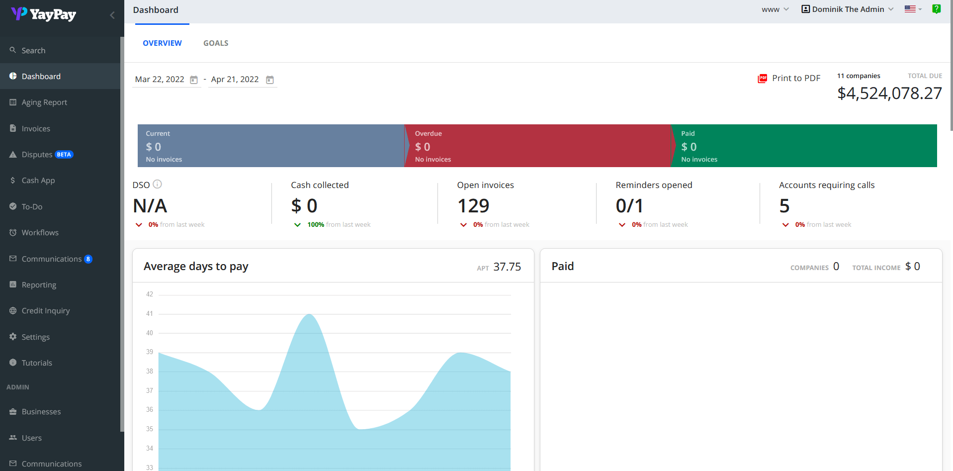
Task: Click the Search magnifier icon in sidebar
Action: point(13,50)
